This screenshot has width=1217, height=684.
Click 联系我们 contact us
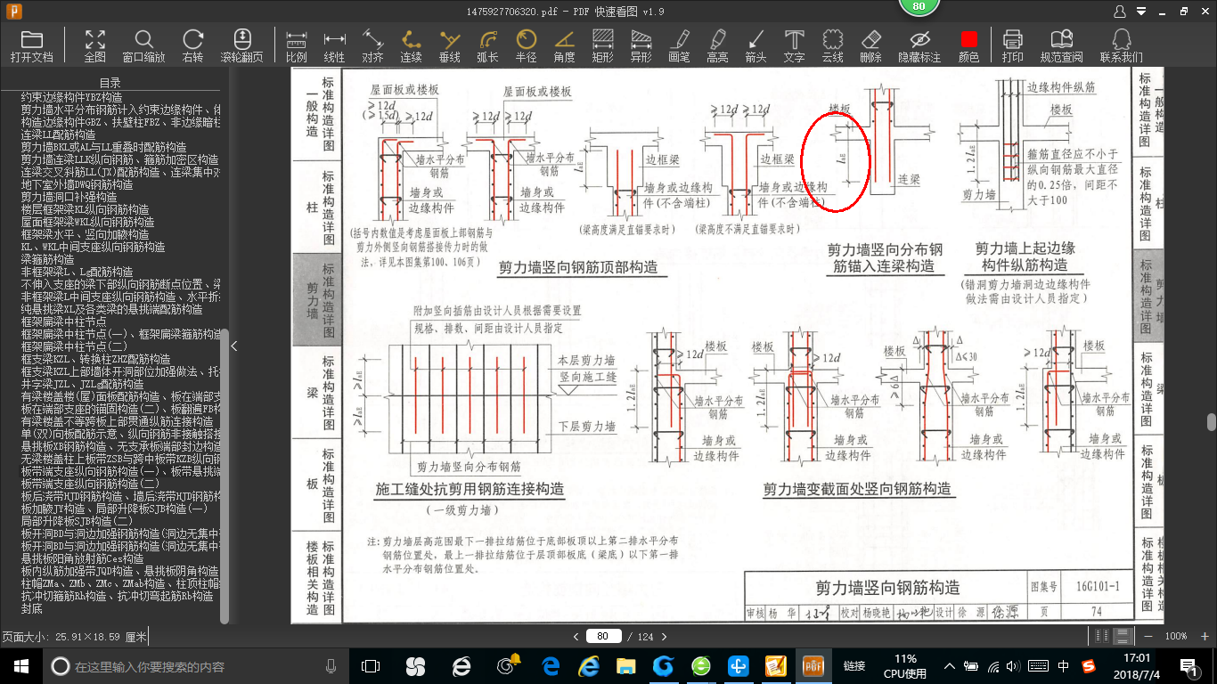[x=1121, y=45]
